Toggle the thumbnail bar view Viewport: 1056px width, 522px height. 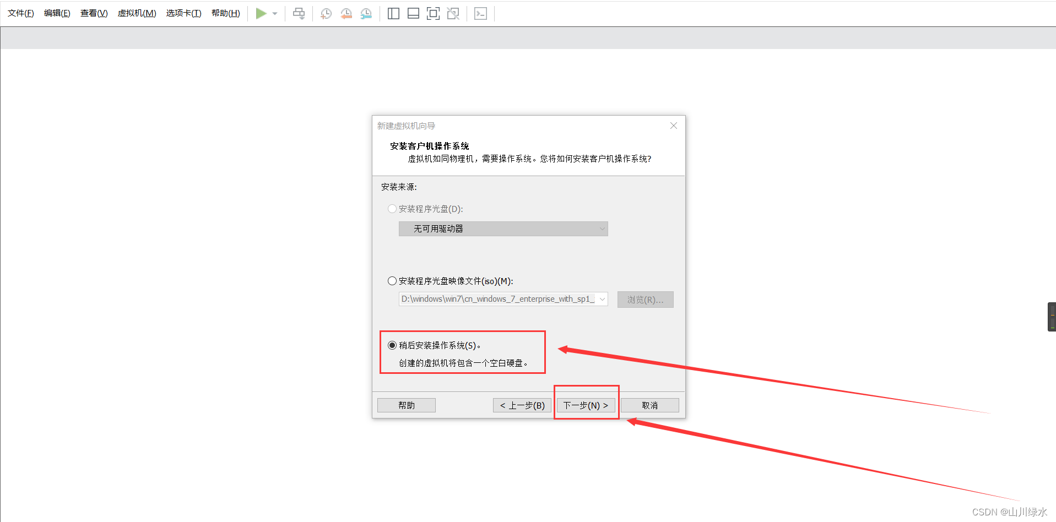coord(413,13)
